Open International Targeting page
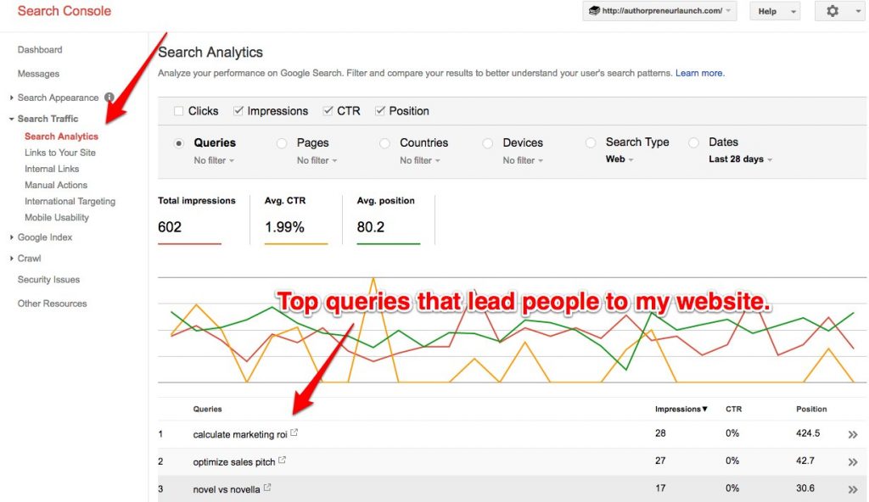 coord(70,201)
